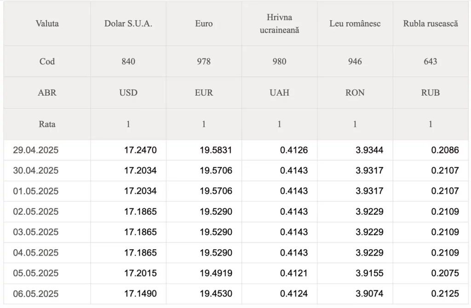The width and height of the screenshot is (471, 308).
Task: Click the Leu românesc header cell
Action: pos(355,23)
